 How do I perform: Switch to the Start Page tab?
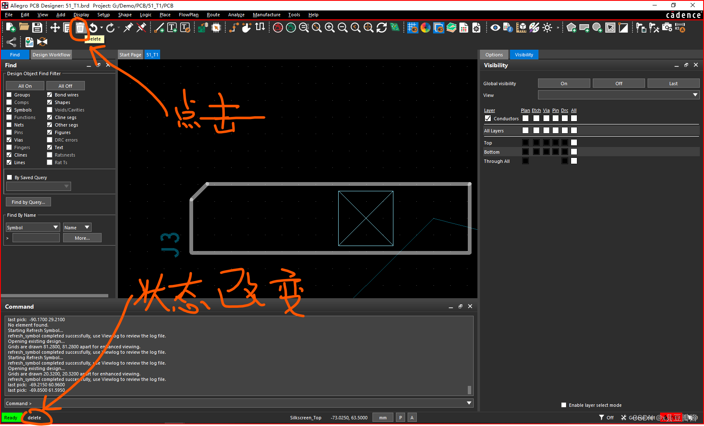130,55
